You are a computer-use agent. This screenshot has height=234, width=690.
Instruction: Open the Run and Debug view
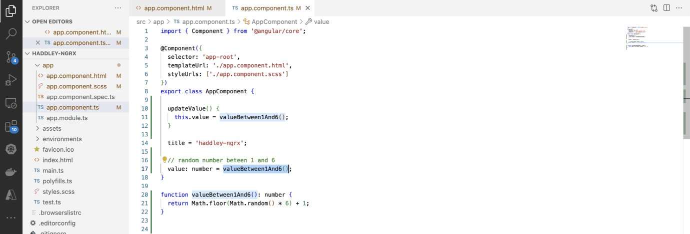click(x=11, y=80)
